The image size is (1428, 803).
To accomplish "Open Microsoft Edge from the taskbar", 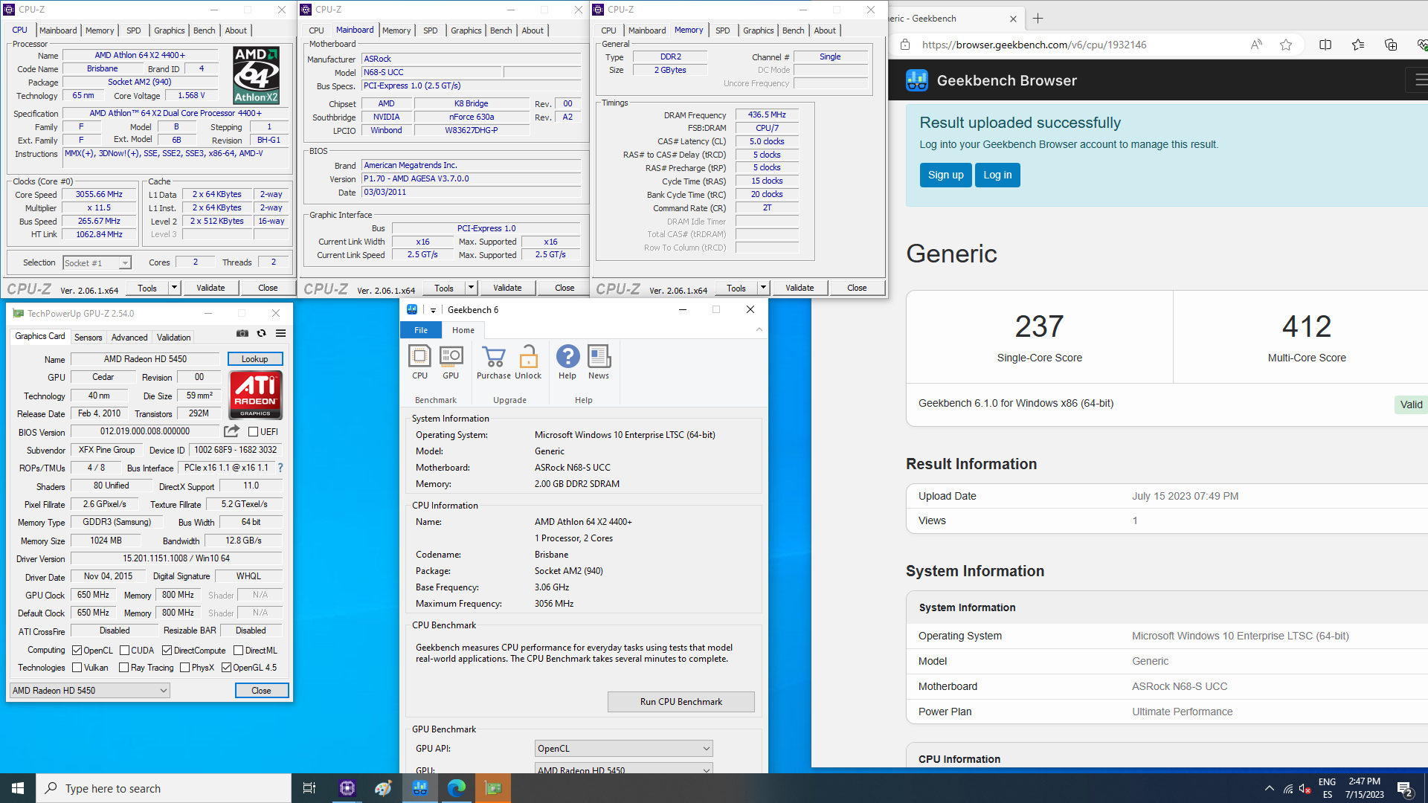I will pos(457,788).
